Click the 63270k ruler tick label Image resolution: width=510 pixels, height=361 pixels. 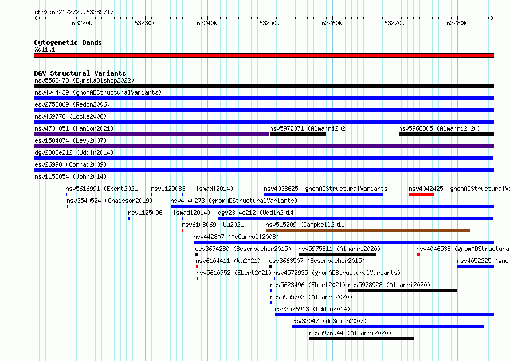pyautogui.click(x=394, y=23)
